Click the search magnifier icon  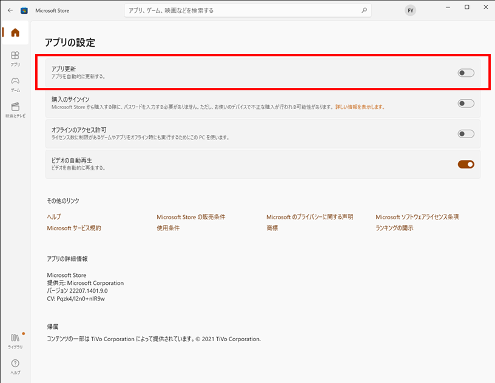click(x=365, y=10)
